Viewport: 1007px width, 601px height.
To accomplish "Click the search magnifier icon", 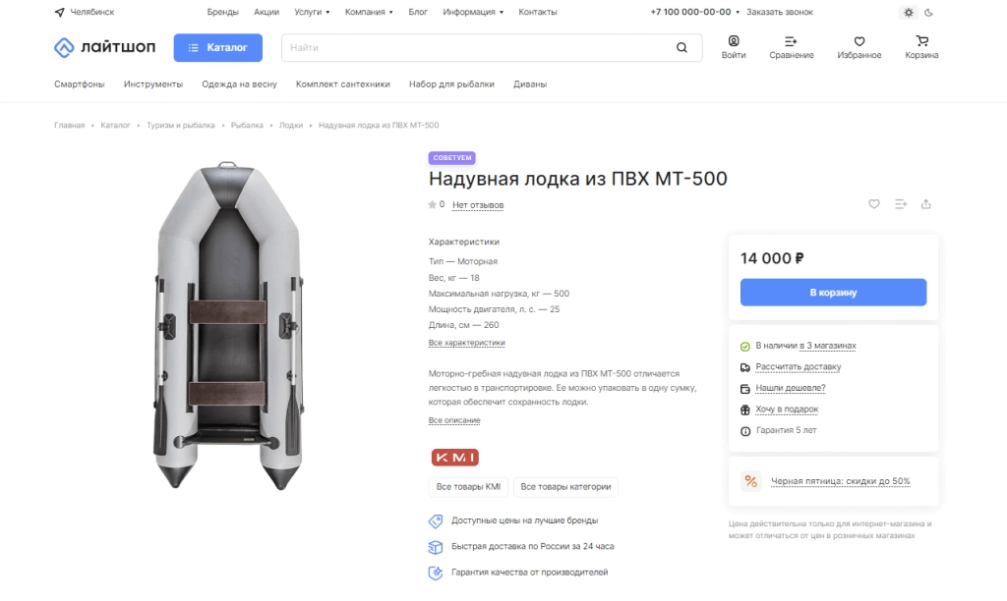I will 681,47.
